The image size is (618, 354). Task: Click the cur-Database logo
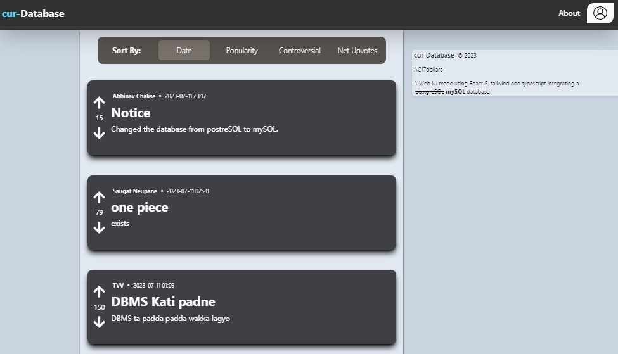pos(33,13)
